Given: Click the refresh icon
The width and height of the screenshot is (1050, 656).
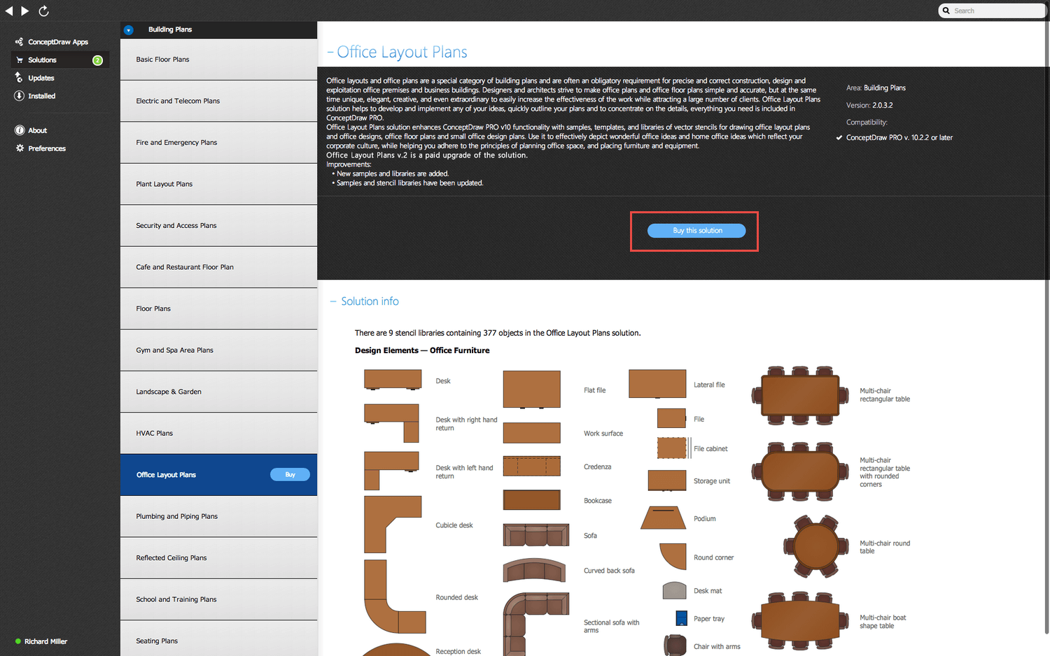Looking at the screenshot, I should 43,10.
